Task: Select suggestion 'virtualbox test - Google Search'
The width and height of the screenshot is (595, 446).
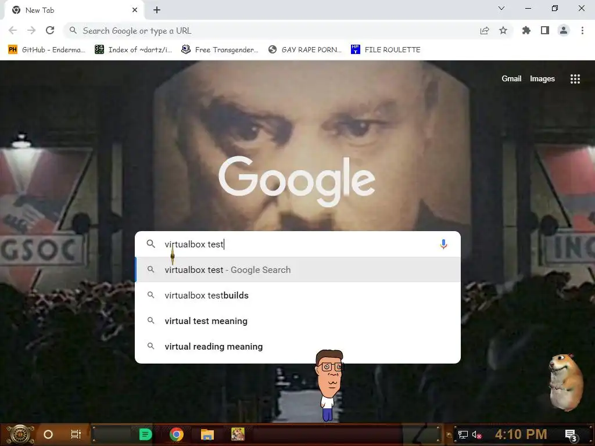Action: 298,269
